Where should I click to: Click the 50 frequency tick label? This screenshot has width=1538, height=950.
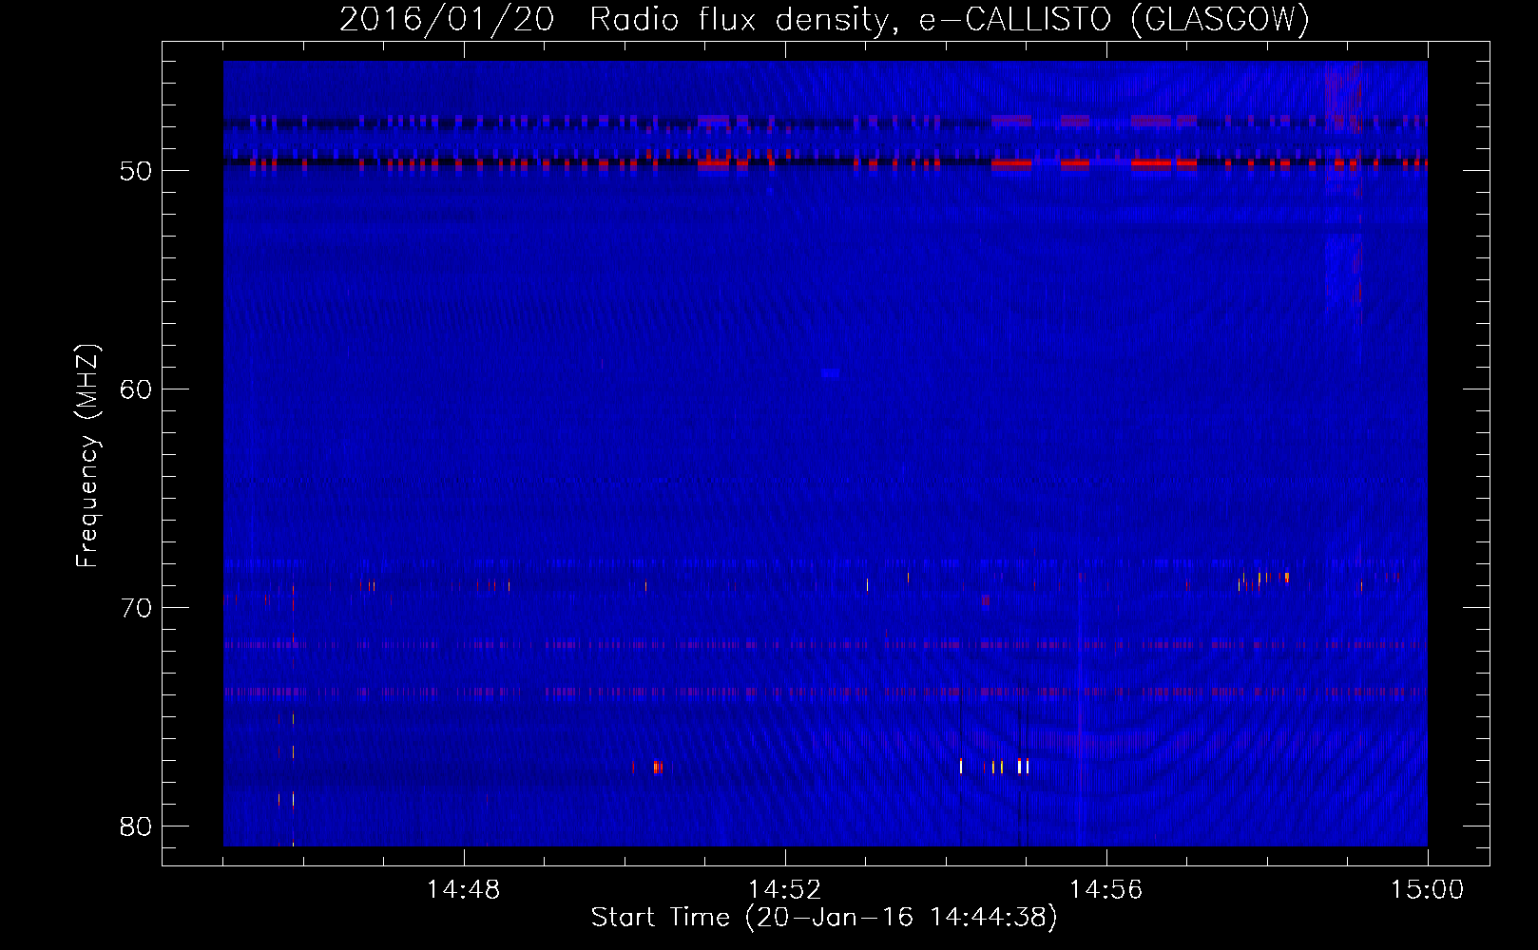136,171
